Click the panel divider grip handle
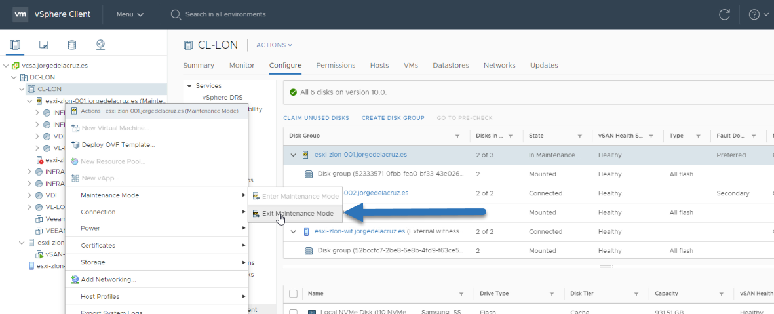The image size is (774, 314). coord(607,267)
